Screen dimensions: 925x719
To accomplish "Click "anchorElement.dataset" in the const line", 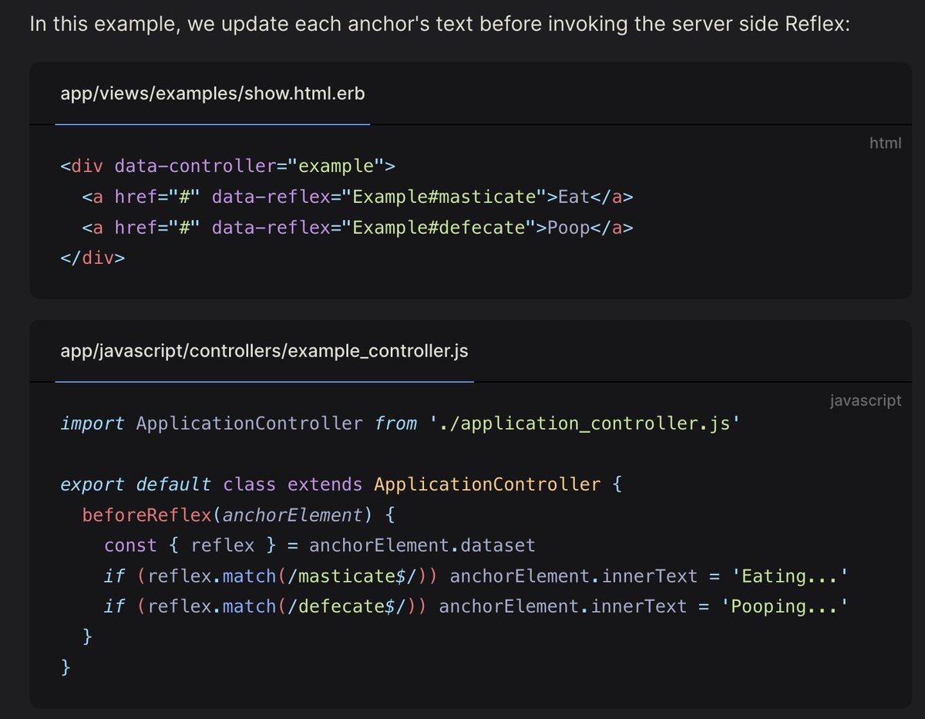I will [x=422, y=545].
